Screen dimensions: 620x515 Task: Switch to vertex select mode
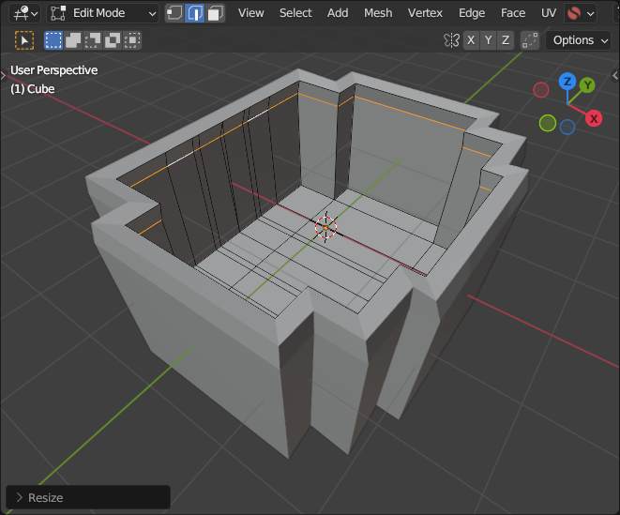tap(174, 13)
